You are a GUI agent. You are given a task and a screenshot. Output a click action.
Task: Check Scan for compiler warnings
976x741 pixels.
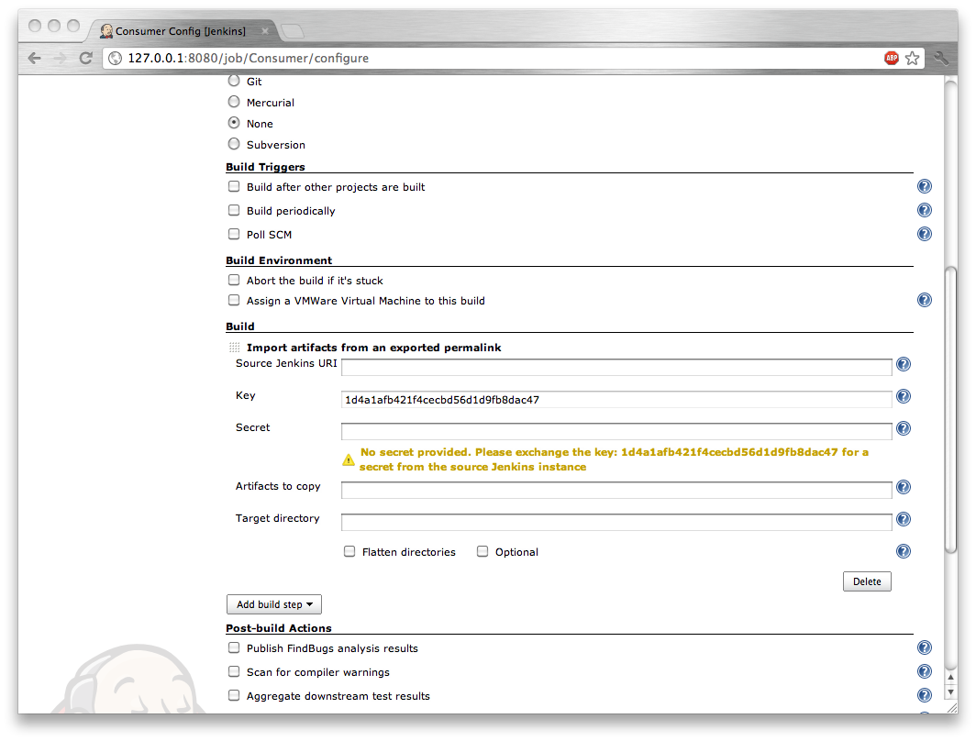click(233, 671)
